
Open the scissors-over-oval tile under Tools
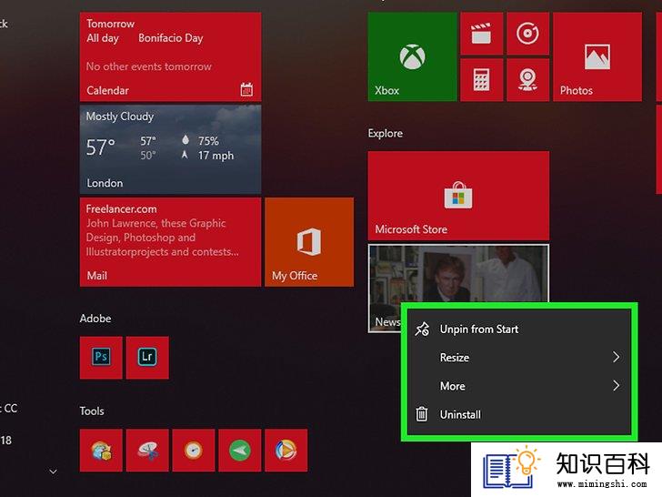147,450
